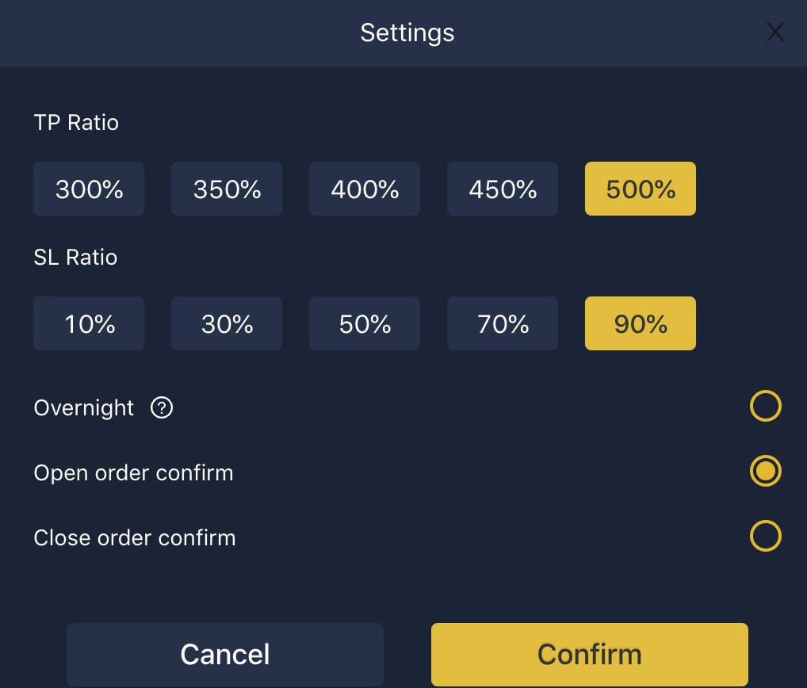This screenshot has width=807, height=688.
Task: Select 300% TP Ratio
Action: tap(89, 189)
